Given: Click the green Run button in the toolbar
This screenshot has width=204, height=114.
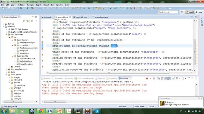Looking at the screenshot, I should pyautogui.click(x=27, y=8).
